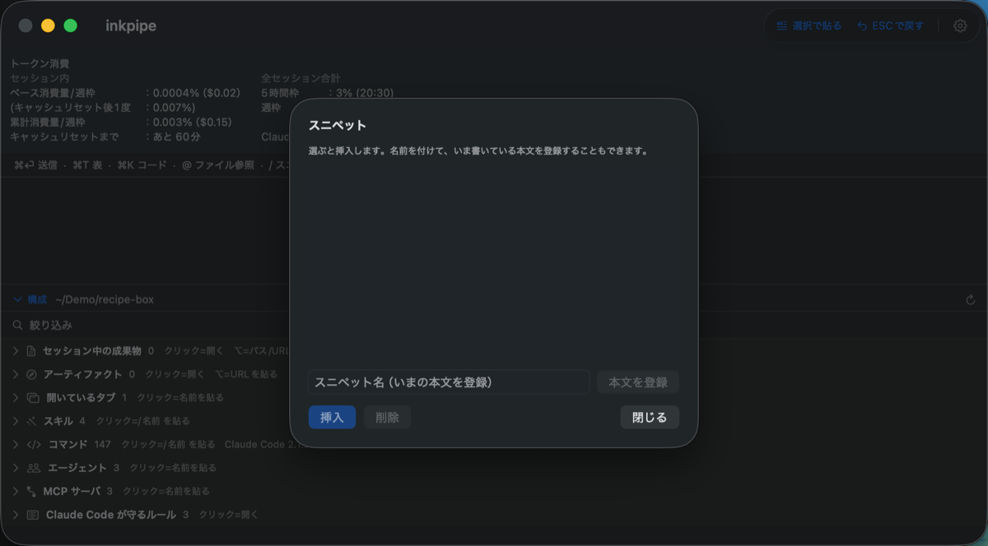
Task: Click the 絞り込み filter field
Action: click(494, 326)
